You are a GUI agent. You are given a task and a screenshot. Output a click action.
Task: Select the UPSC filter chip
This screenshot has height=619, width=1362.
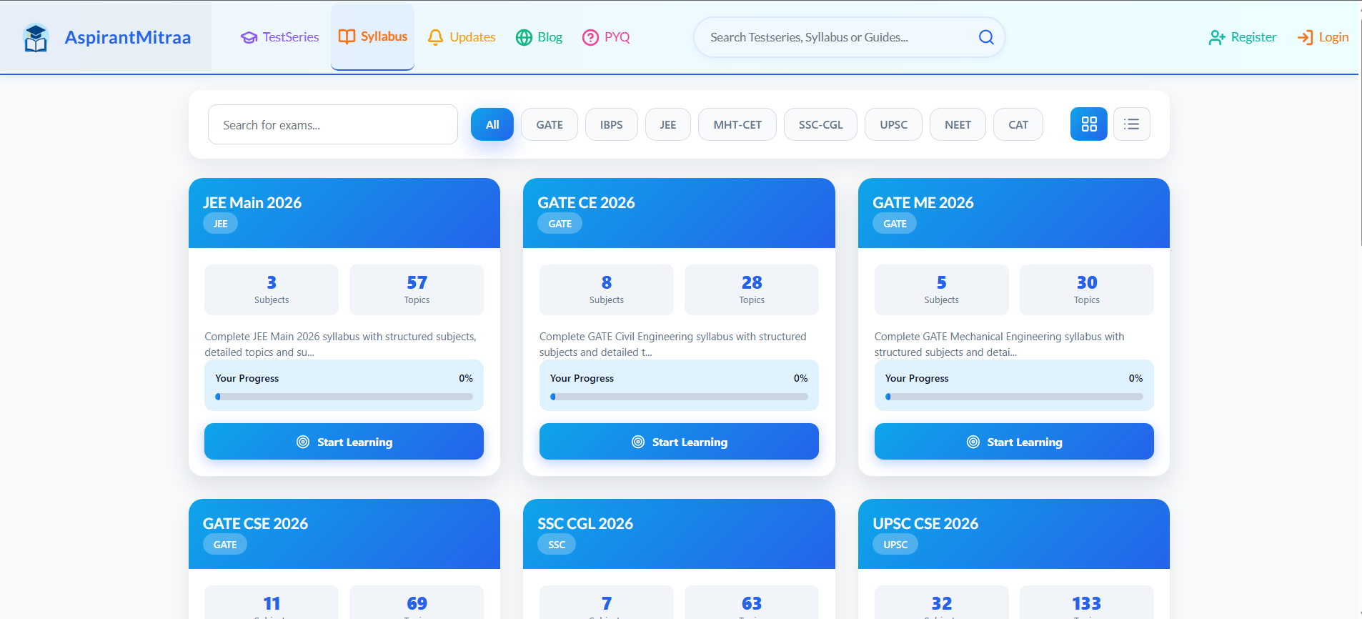tap(894, 124)
